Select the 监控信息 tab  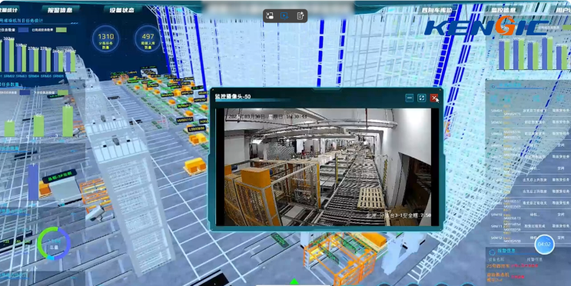[504, 10]
